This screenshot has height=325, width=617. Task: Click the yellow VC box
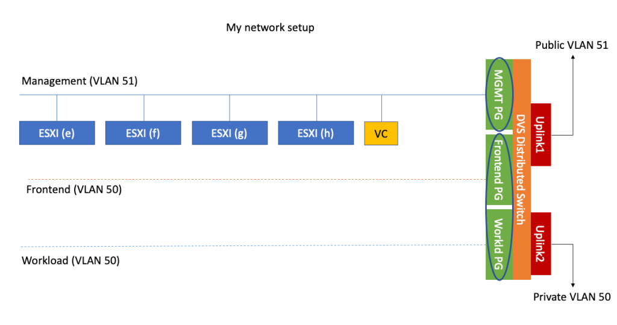coord(381,133)
